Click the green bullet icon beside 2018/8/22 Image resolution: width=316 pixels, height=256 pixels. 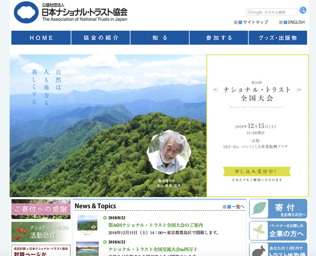point(105,218)
